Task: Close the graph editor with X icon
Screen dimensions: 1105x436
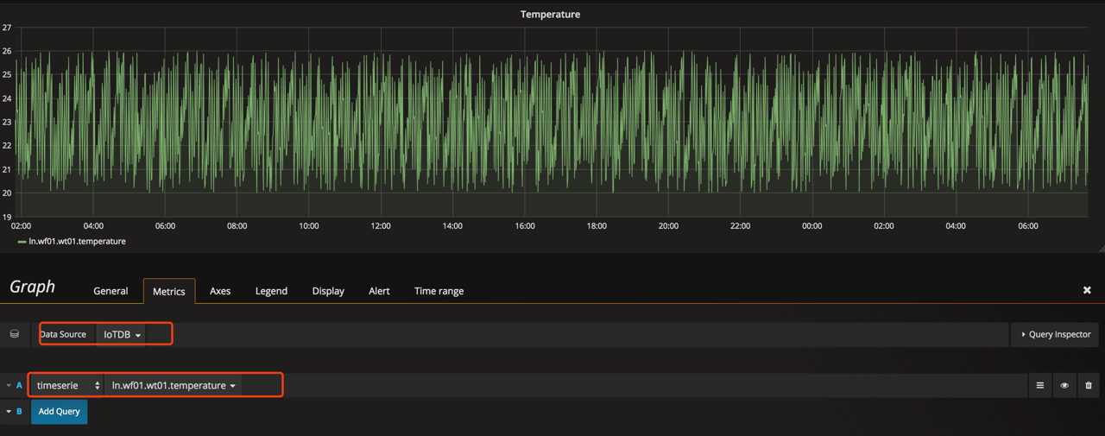Action: (1087, 290)
